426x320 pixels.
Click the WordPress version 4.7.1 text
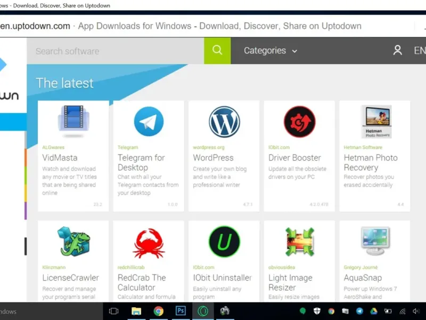(x=248, y=204)
